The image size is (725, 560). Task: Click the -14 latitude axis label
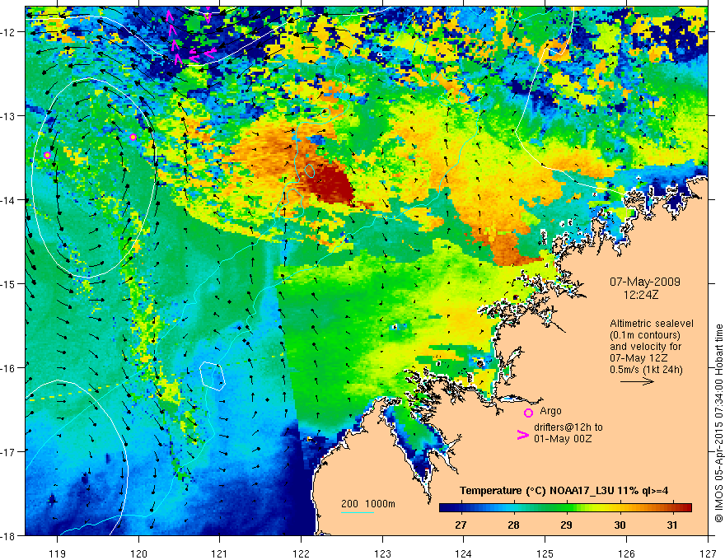tap(10, 199)
